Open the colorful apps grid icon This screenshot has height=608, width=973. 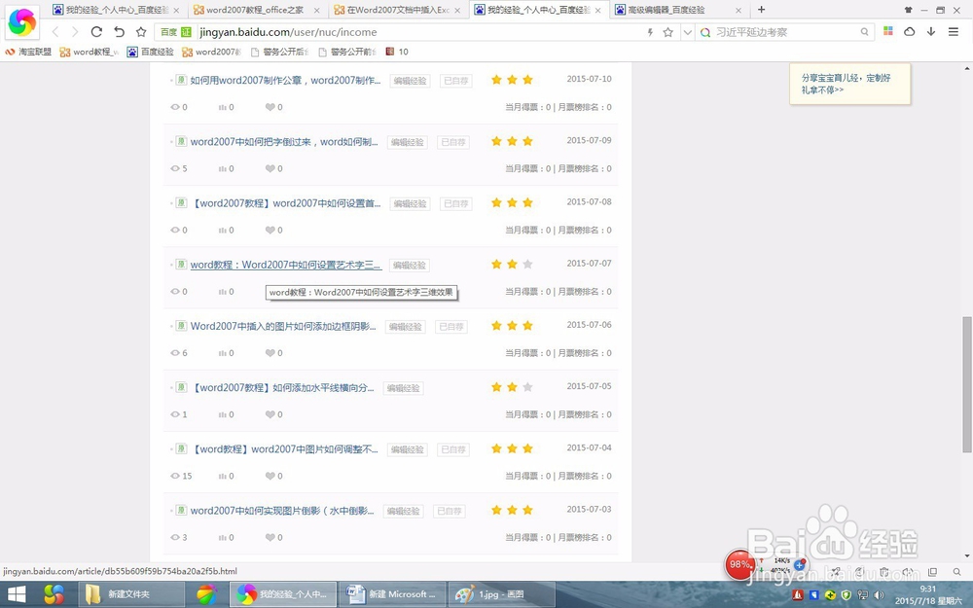click(888, 32)
